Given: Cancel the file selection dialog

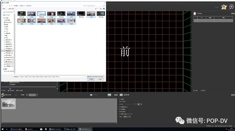Looking at the screenshot, I should [x=100, y=79].
